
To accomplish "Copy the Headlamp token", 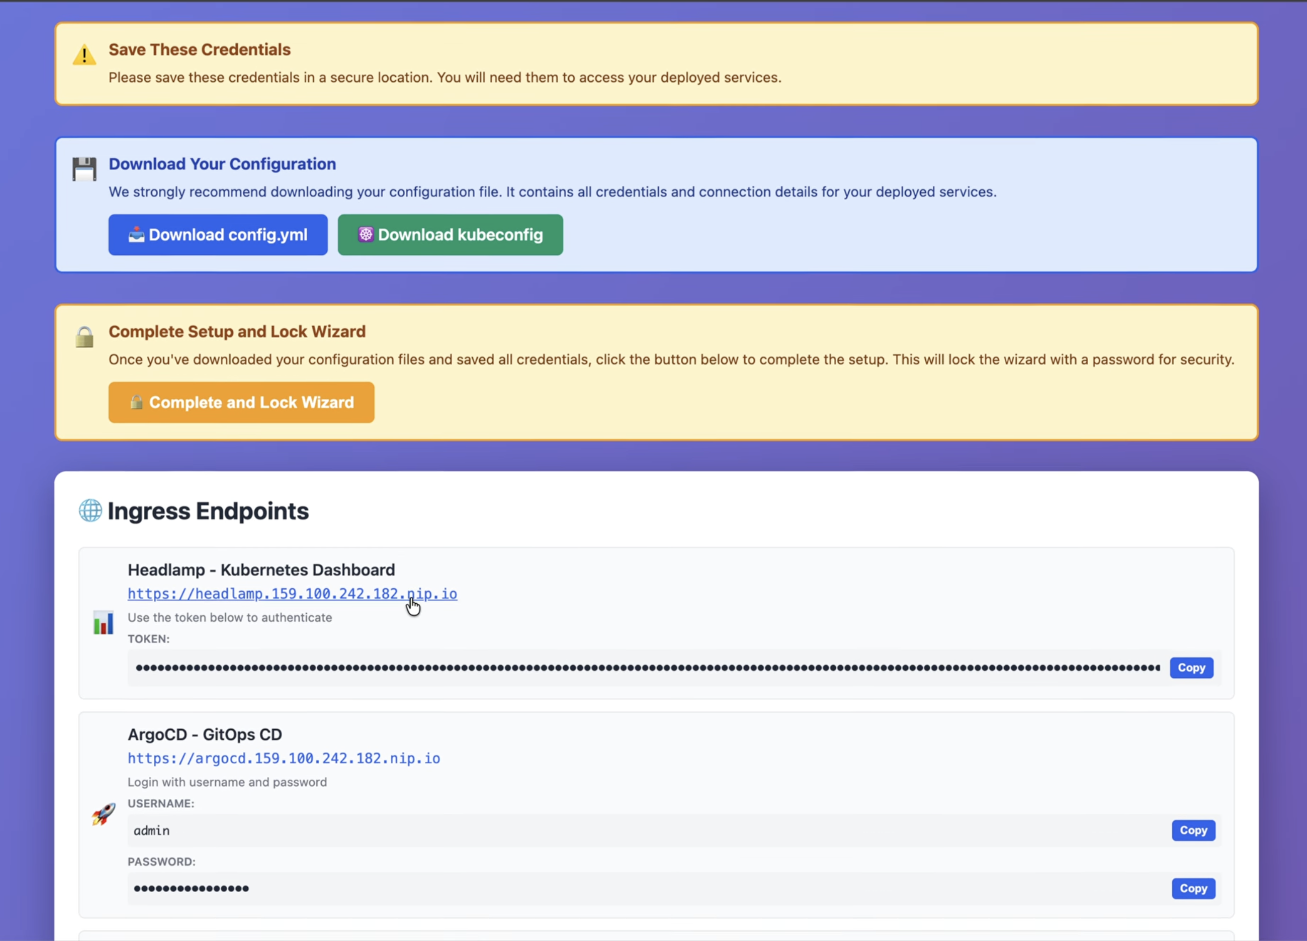I will 1191,668.
